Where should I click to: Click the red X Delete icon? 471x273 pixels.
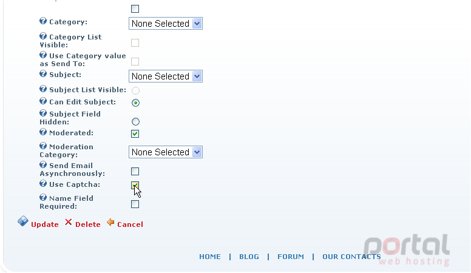coord(69,222)
